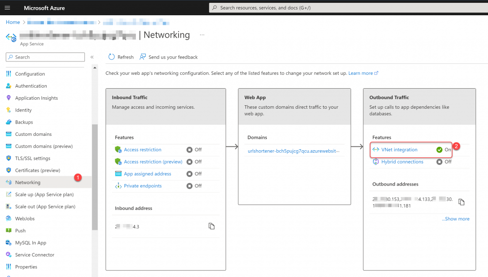Open TLS/SSL settings in the left menu
This screenshot has width=488, height=277.
pos(33,158)
